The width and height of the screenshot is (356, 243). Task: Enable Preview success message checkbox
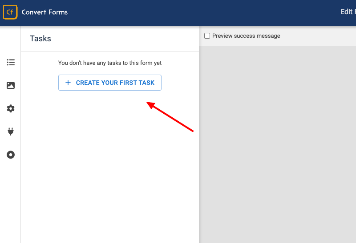(207, 36)
